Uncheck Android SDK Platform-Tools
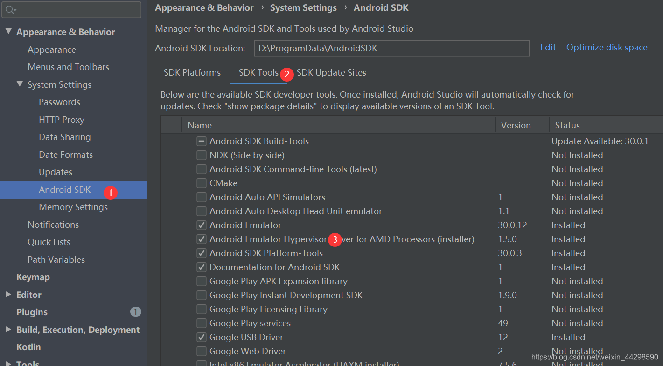Image resolution: width=663 pixels, height=366 pixels. (x=202, y=253)
